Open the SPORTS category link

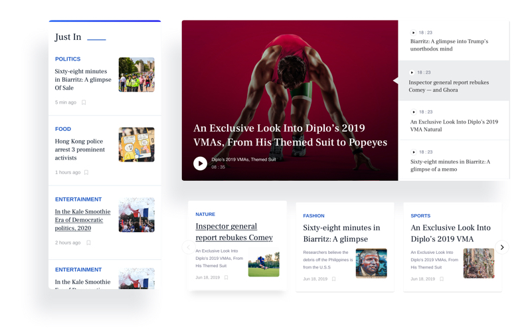[x=420, y=216]
